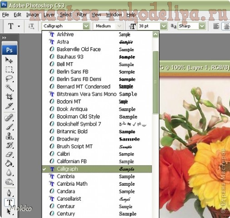
Task: Choose Bitstream Vera Sans Mono font
Action: (x=97, y=94)
